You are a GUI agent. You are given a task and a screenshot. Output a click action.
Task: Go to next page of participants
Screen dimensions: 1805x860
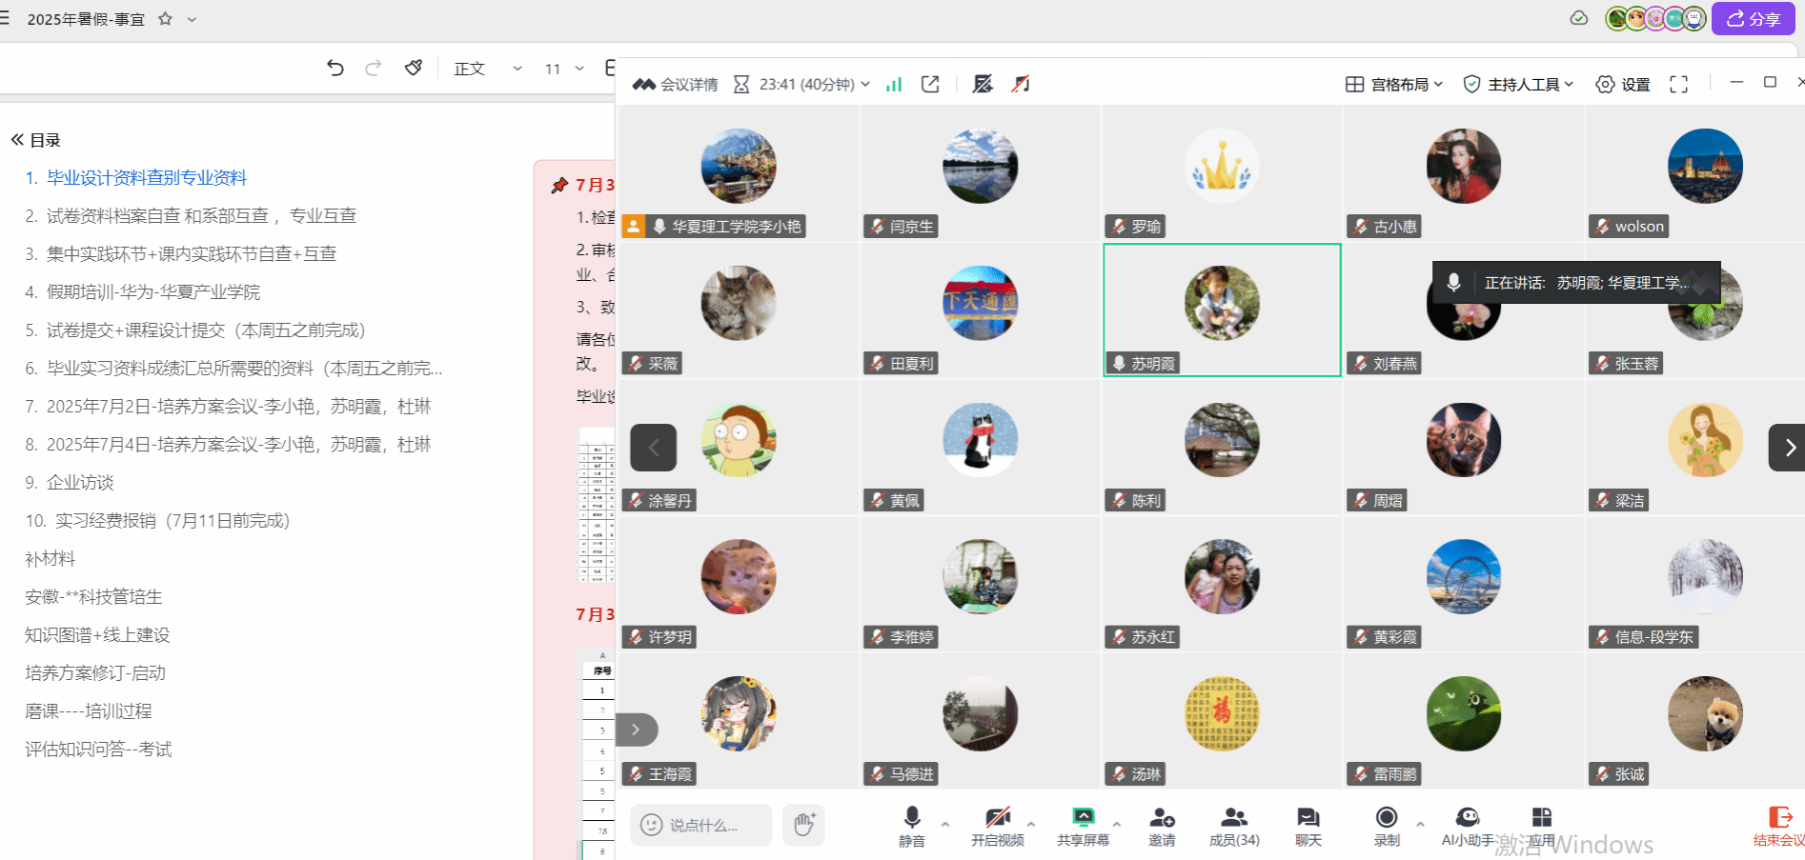pos(1789,448)
